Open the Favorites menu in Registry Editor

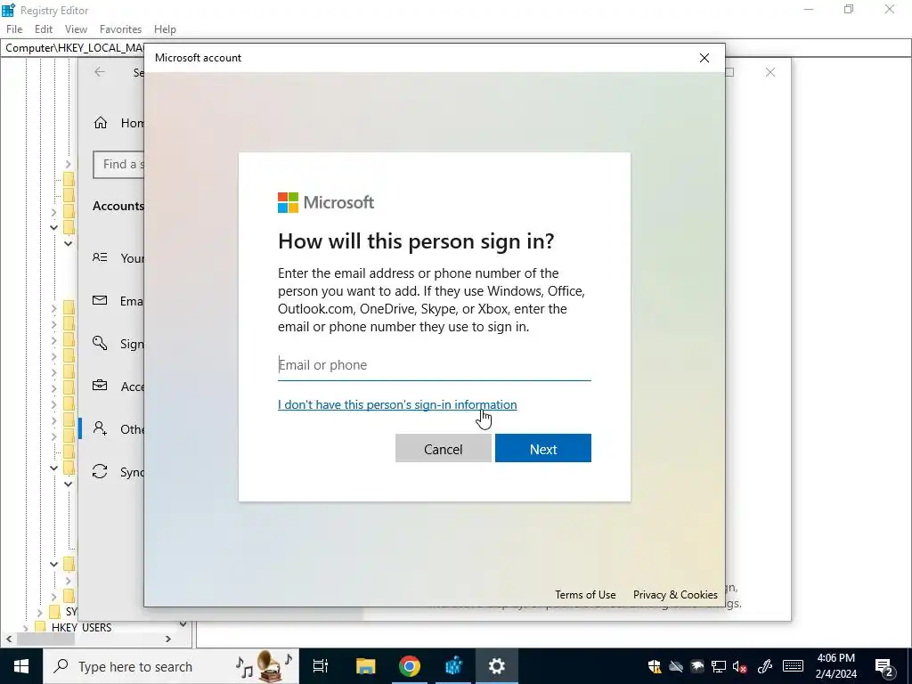[120, 29]
